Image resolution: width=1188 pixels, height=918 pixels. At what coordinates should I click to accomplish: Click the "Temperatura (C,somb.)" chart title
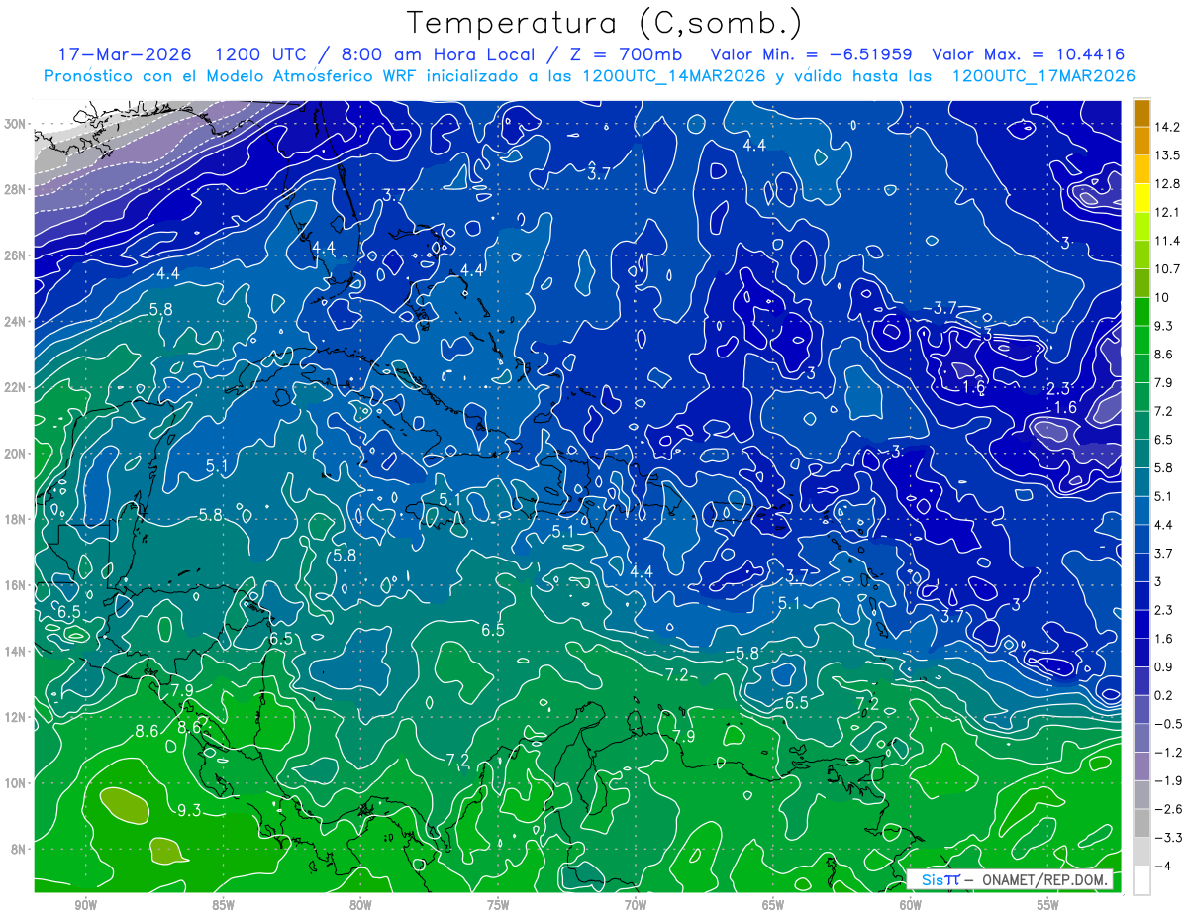coord(604,23)
